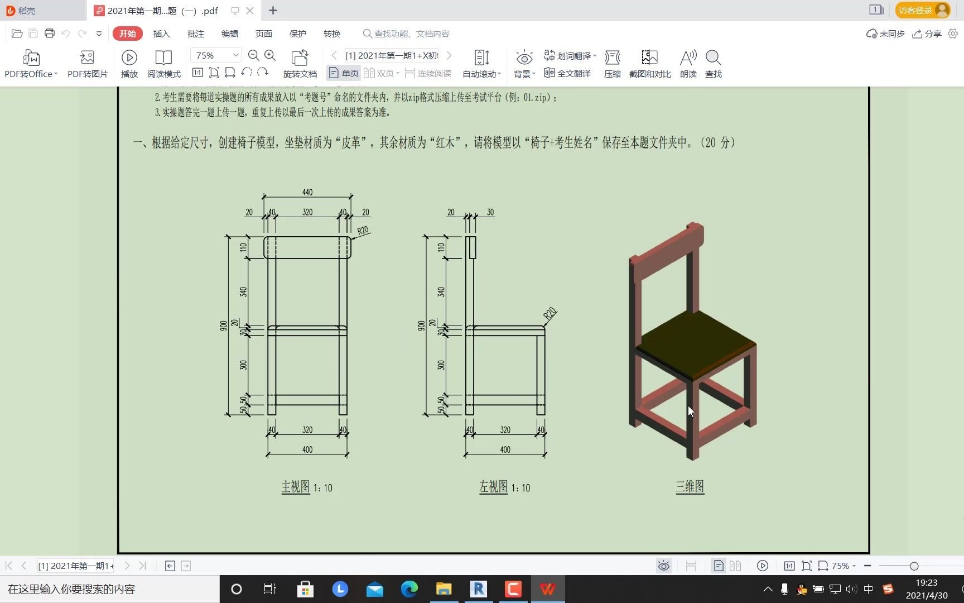Switch to 双页 two-page view

click(x=380, y=73)
